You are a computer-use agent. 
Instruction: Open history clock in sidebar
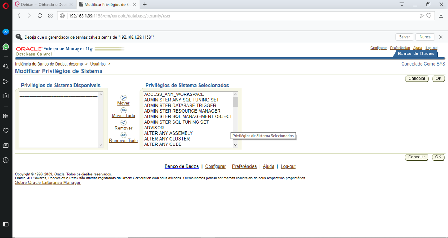pos(6,160)
